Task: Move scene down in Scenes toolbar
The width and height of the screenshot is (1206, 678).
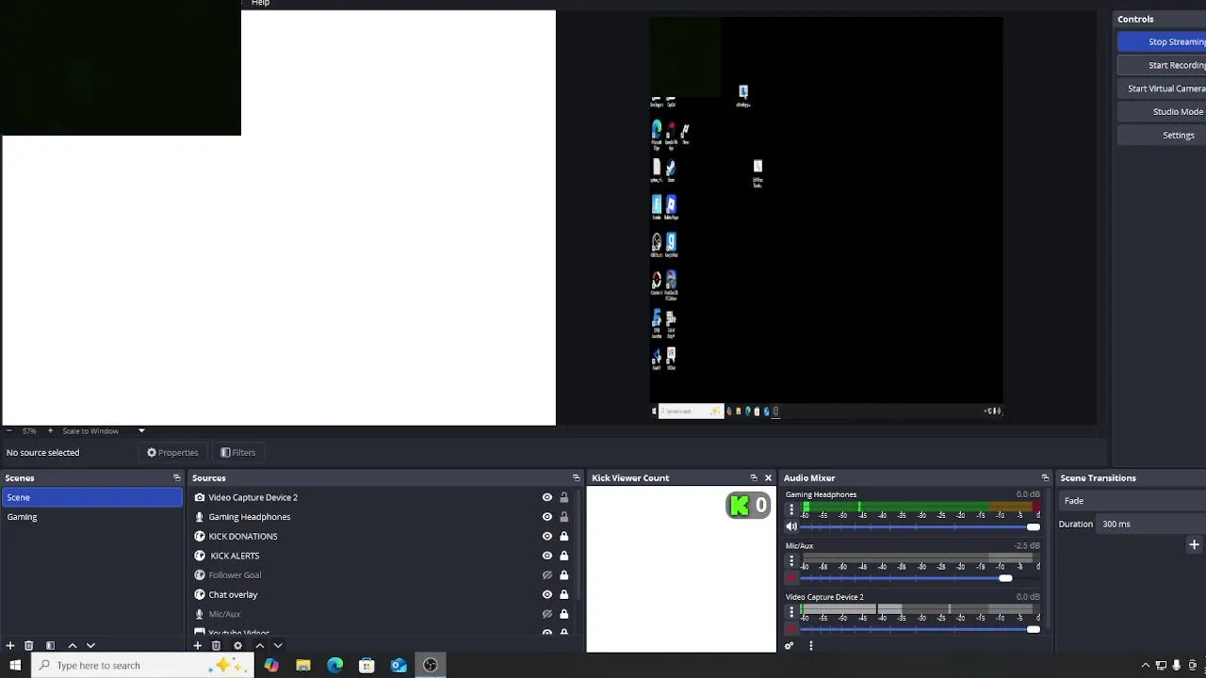Action: coord(90,646)
